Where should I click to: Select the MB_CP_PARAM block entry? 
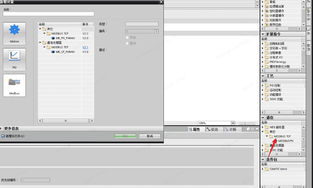click(x=65, y=52)
